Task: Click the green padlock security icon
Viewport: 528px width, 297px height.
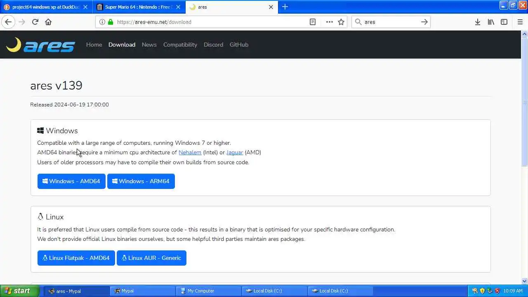Action: tap(110, 22)
